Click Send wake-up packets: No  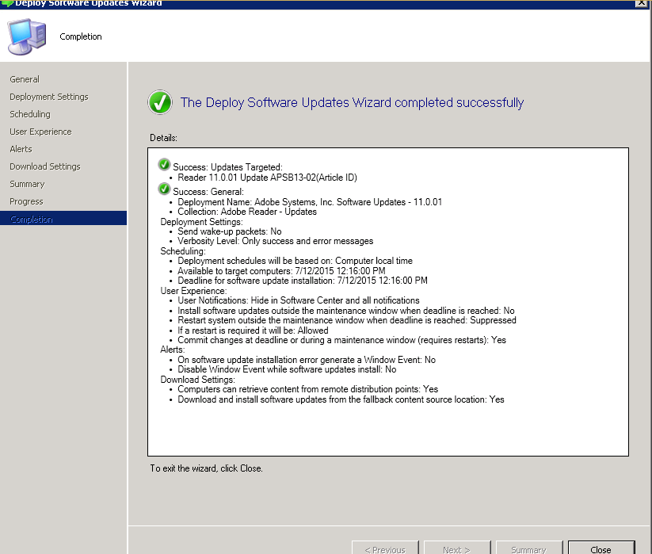230,231
